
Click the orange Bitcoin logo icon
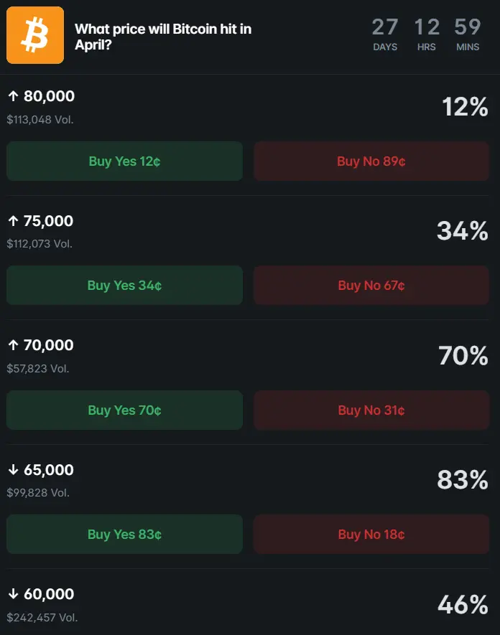click(x=35, y=35)
